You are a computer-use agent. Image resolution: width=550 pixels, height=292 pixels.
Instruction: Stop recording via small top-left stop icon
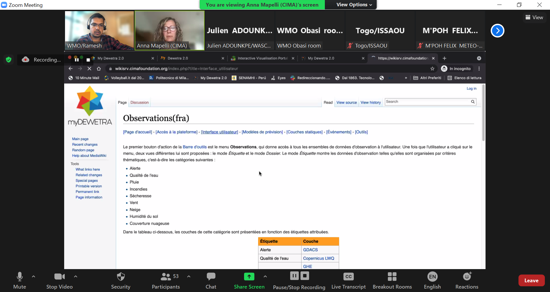coord(88,60)
